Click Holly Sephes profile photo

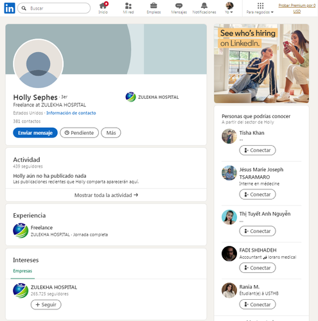[39, 64]
